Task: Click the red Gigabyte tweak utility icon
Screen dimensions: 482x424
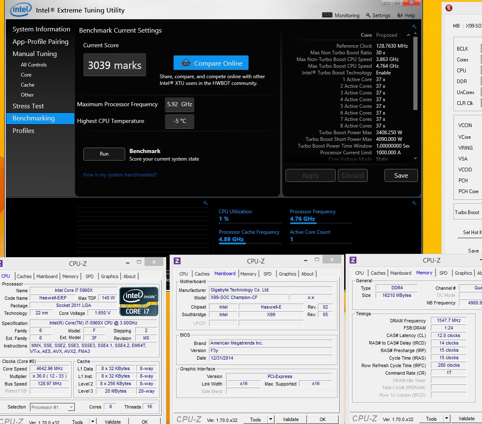Action: point(449,8)
